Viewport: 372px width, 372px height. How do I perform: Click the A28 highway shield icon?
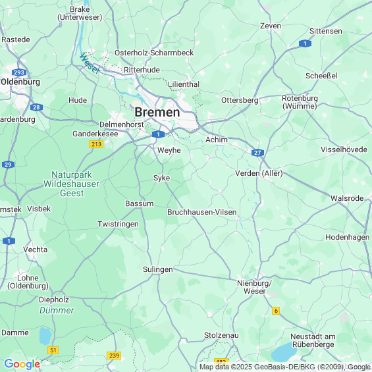coord(36,107)
